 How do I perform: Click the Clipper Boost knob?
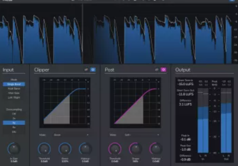click(65, 149)
